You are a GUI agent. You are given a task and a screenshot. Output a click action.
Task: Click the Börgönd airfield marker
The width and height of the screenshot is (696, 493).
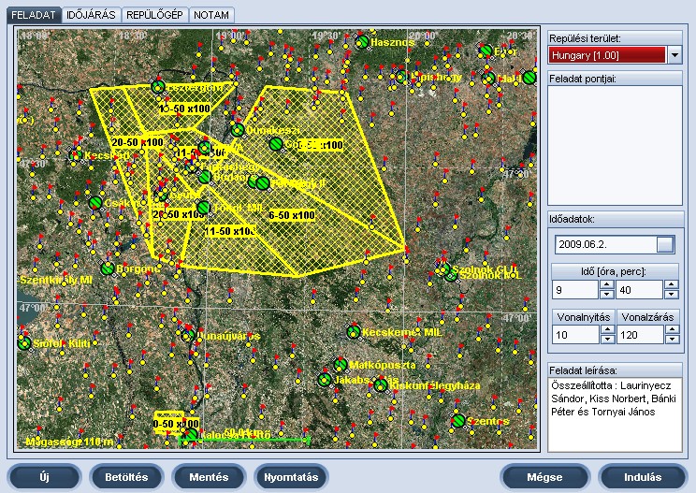click(x=108, y=268)
